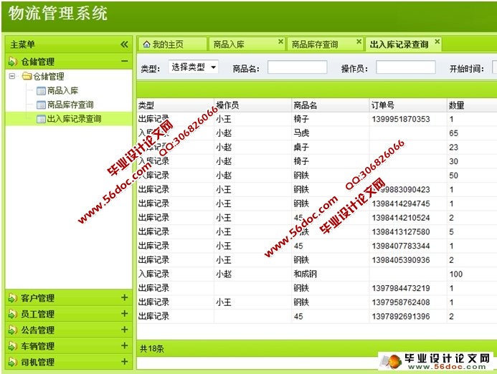Sort by the 订单号 column header
Image resolution: width=497 pixels, height=374 pixels.
pos(408,105)
